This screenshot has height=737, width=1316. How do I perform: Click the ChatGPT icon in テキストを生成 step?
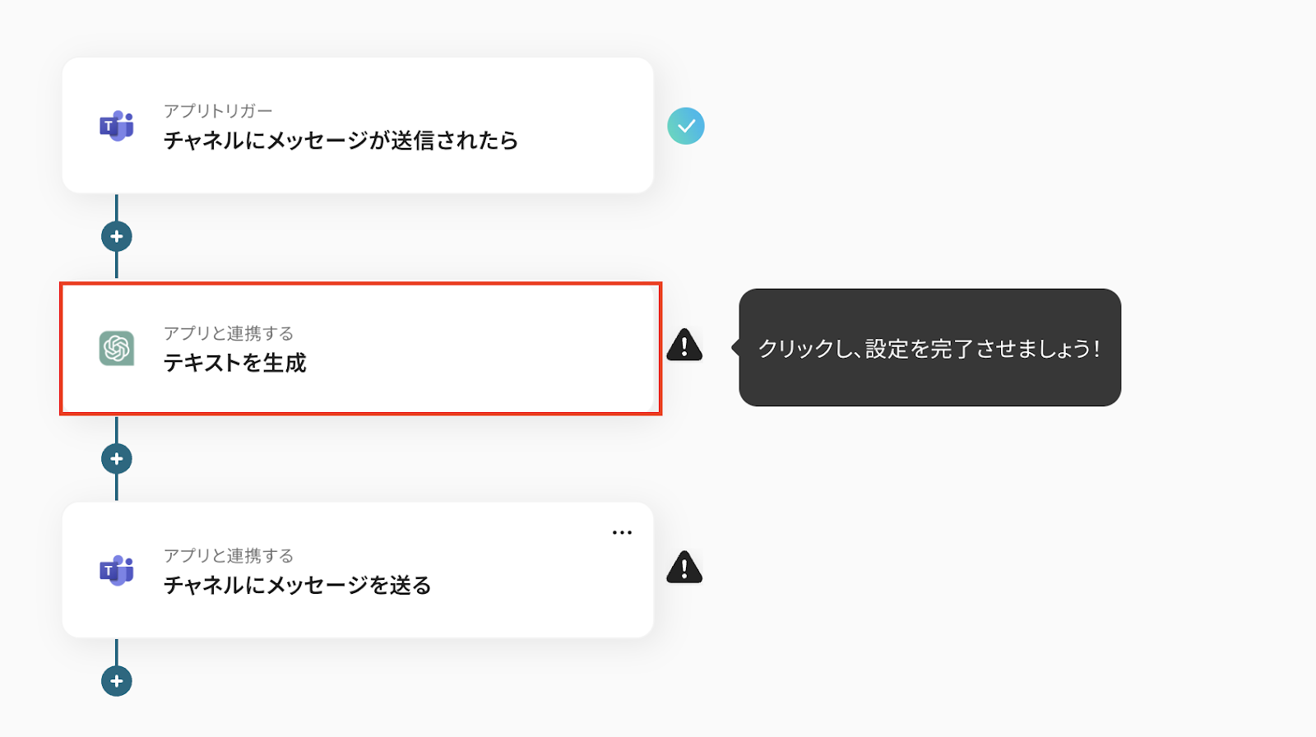[x=117, y=348]
